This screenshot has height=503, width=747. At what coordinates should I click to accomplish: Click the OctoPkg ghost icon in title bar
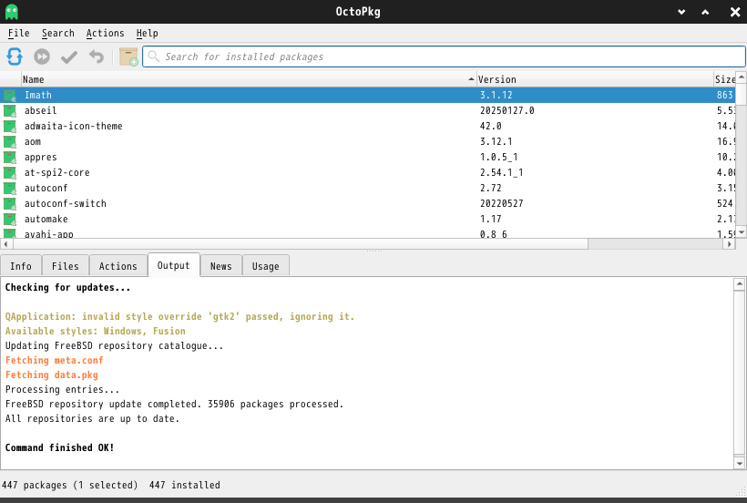pos(11,11)
